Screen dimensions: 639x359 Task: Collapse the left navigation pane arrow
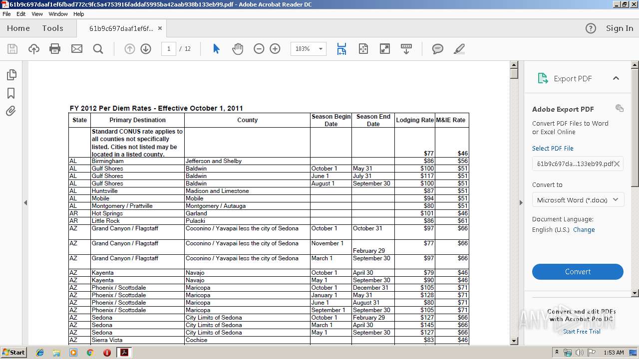(x=25, y=202)
